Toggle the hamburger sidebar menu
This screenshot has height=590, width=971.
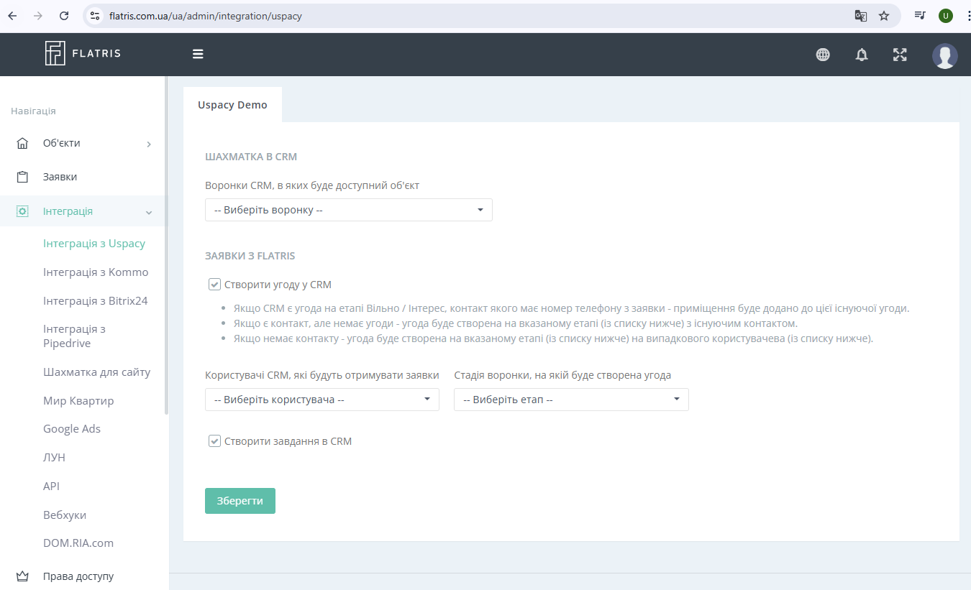coord(198,54)
